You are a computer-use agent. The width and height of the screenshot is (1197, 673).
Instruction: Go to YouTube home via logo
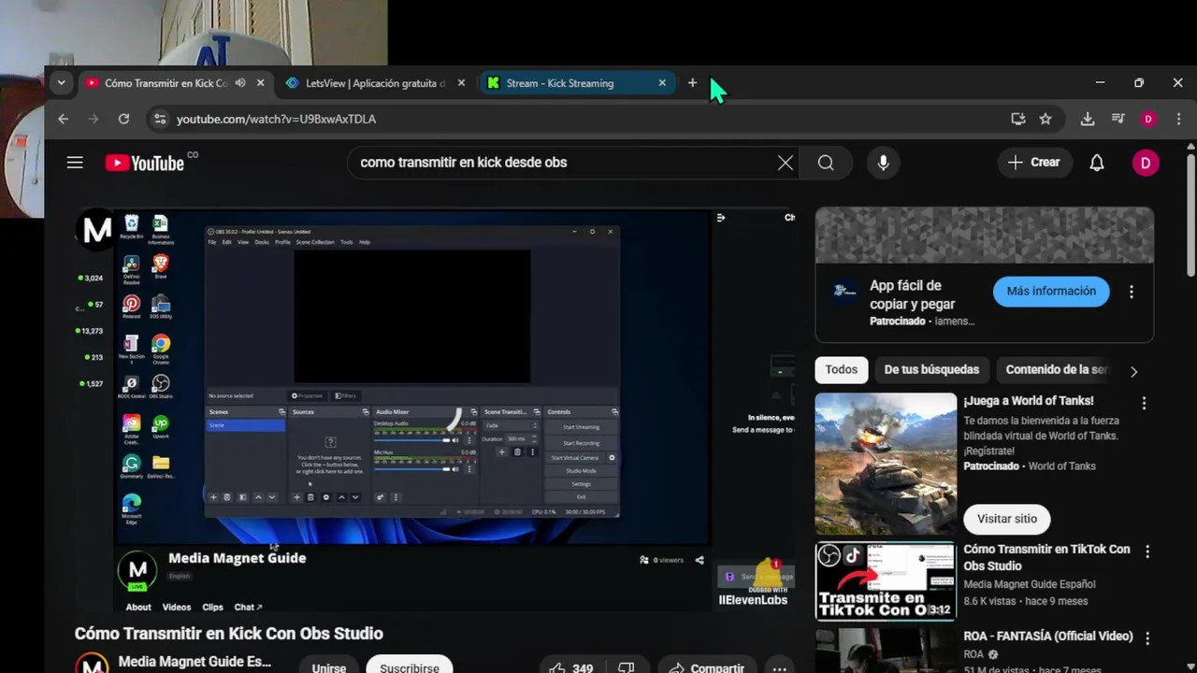[145, 163]
